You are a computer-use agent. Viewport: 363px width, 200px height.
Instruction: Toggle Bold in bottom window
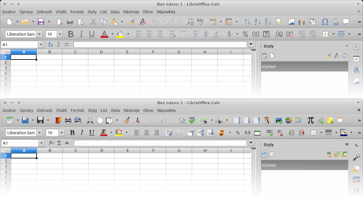pyautogui.click(x=72, y=133)
